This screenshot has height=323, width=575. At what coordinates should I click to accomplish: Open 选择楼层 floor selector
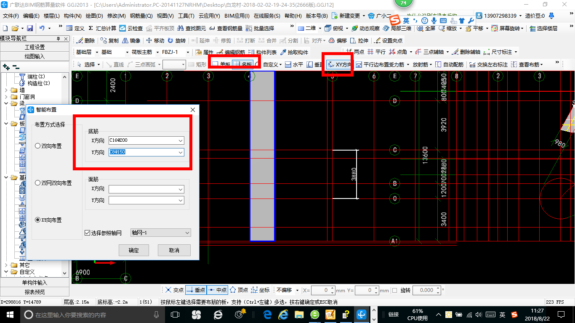tap(543, 28)
